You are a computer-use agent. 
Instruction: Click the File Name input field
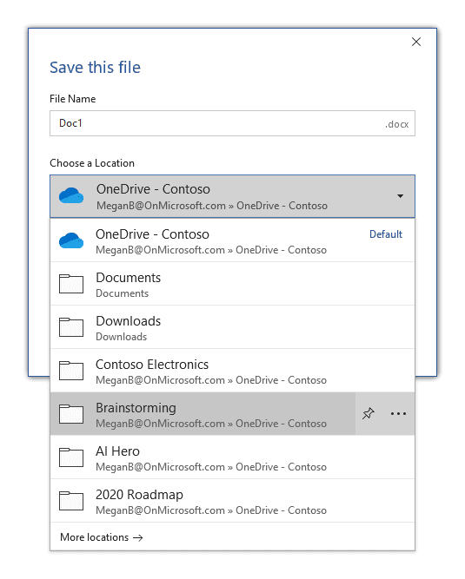tap(232, 123)
